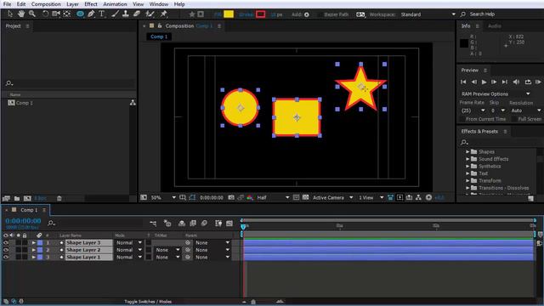Screen dimensions: 544x306
Task: Click the region of interest icon
Action: [x=296, y=197]
